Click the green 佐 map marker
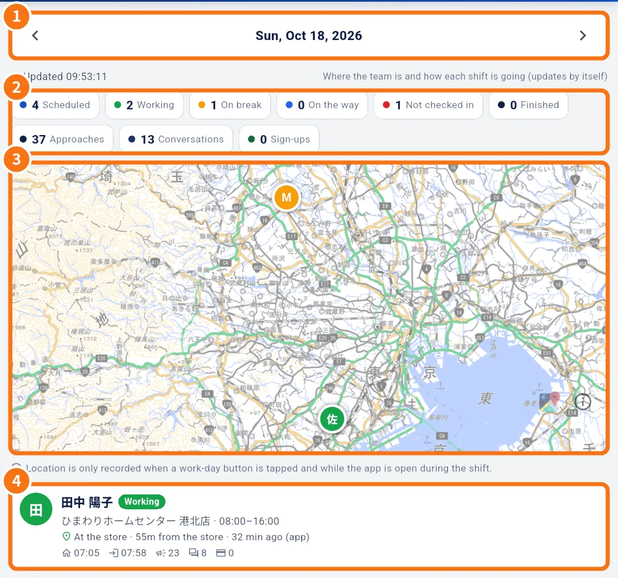 (332, 419)
